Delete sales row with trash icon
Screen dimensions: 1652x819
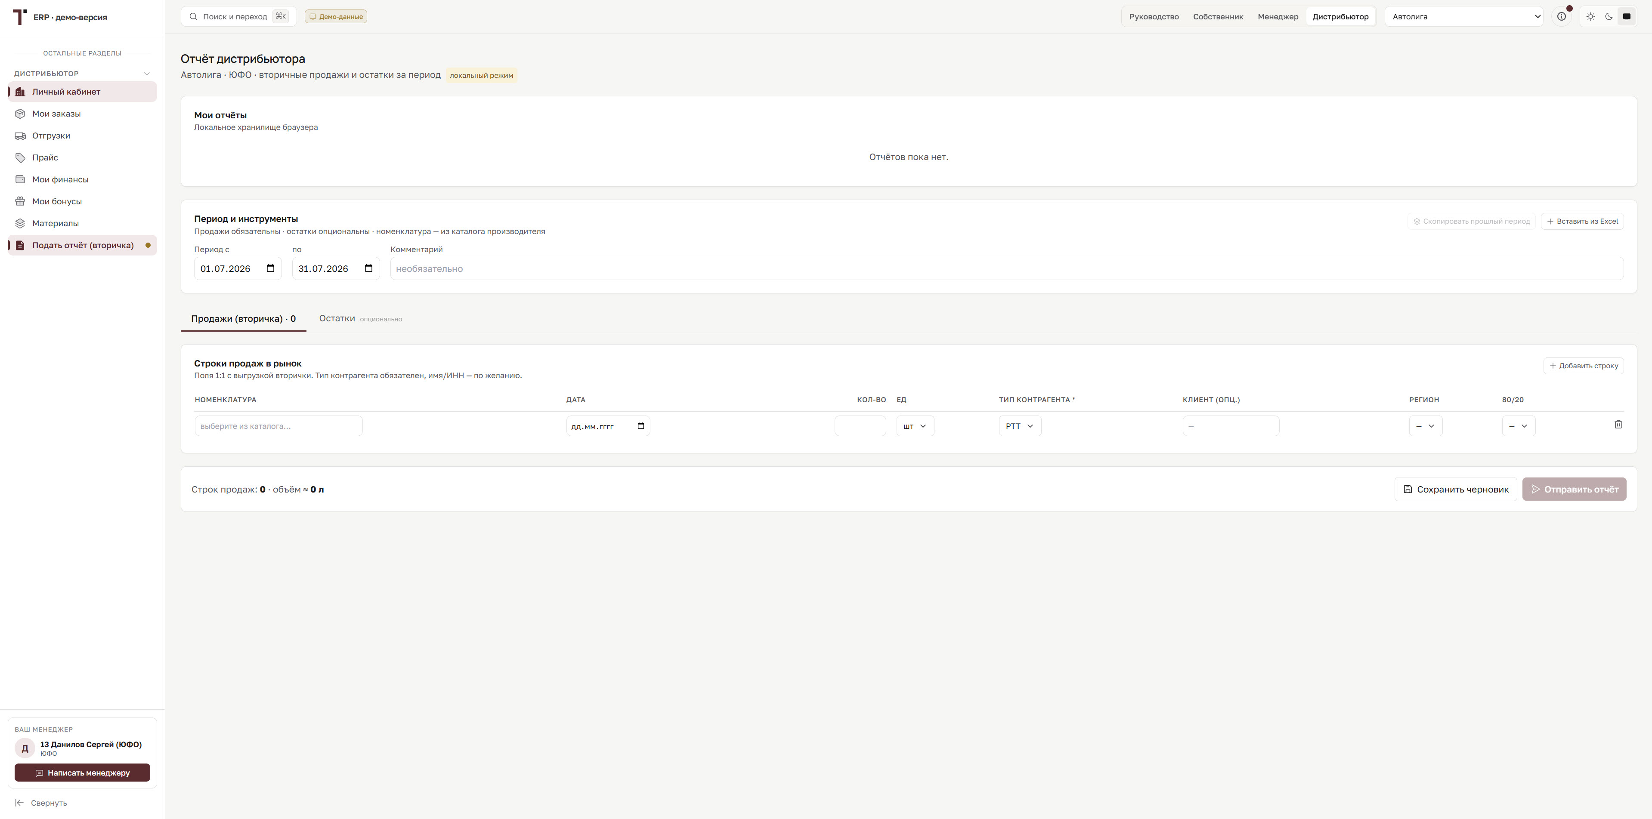click(1618, 424)
